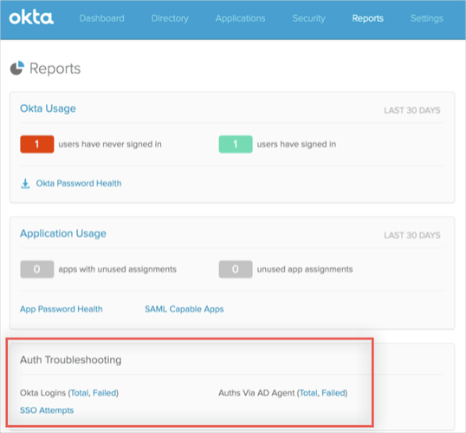Image resolution: width=466 pixels, height=433 pixels.
Task: Click the red never-signed-in count badge
Action: point(37,144)
